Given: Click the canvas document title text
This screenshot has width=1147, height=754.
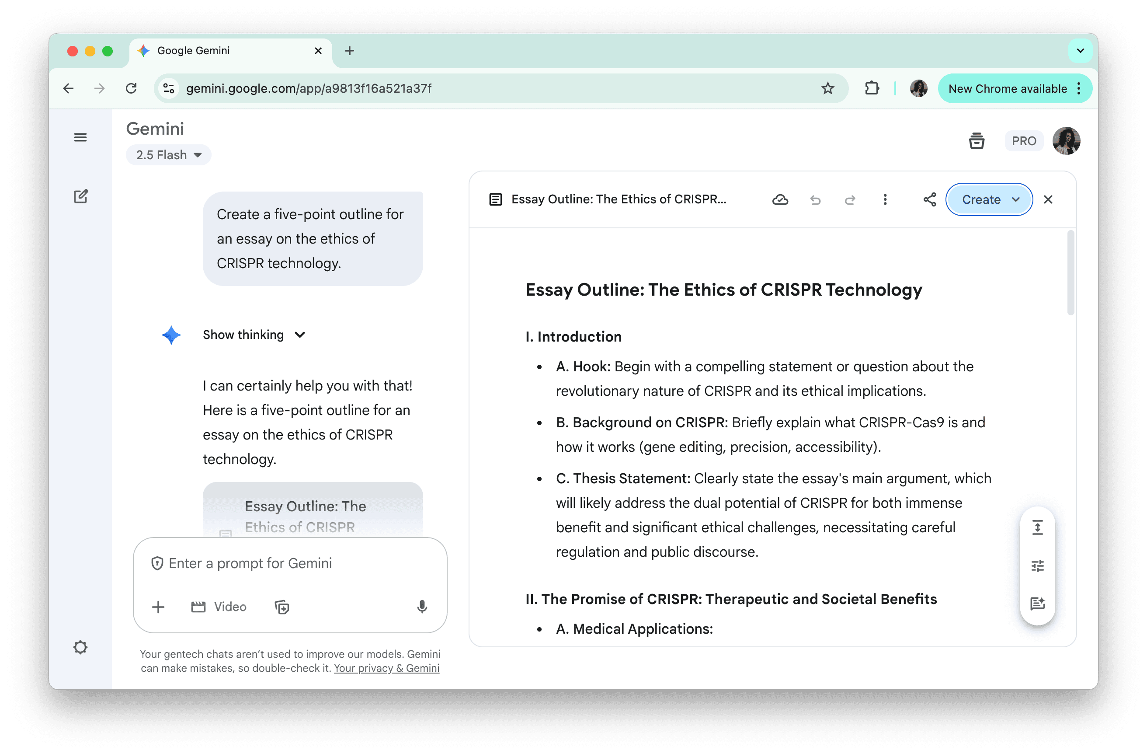Looking at the screenshot, I should pyautogui.click(x=619, y=199).
